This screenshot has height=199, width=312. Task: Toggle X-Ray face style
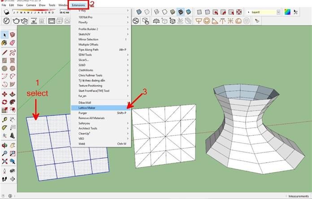(139, 12)
